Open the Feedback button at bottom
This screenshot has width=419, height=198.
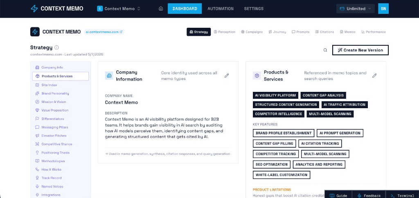click(369, 195)
